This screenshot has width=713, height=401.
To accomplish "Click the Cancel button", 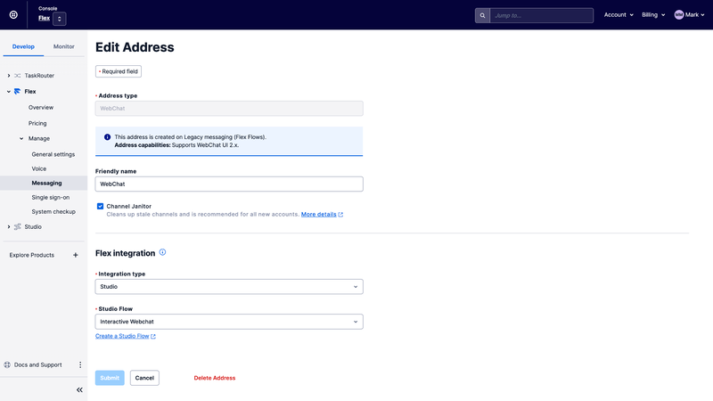I will point(144,378).
